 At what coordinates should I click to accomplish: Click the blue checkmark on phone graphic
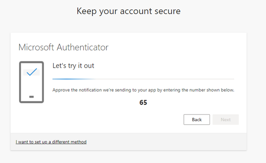click(32, 72)
